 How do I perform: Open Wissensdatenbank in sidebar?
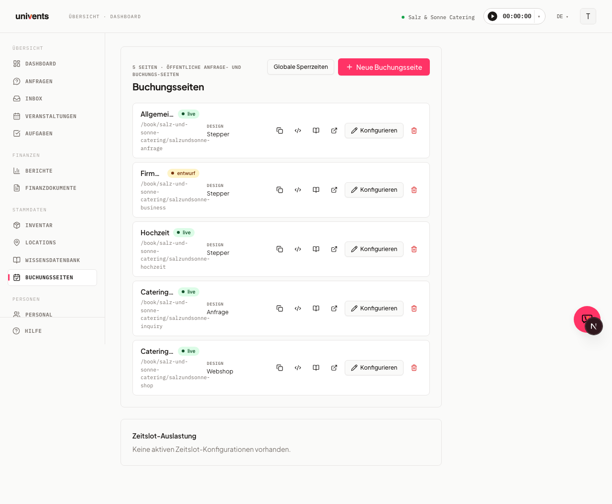tap(53, 260)
